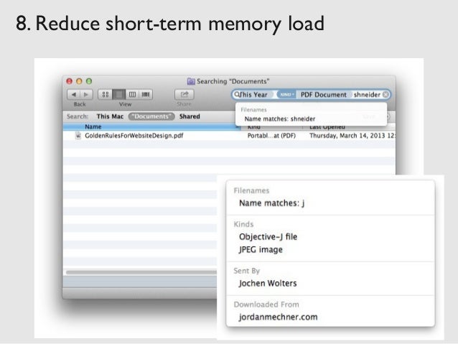Click the magnifying glass search icon
The height and width of the screenshot is (344, 458).
(237, 94)
